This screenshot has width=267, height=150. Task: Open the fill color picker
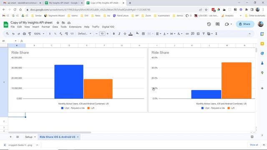(x=137, y=33)
